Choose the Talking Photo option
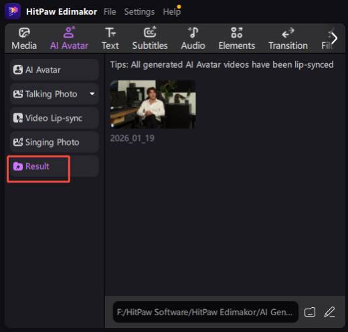The height and width of the screenshot is (332, 348). click(54, 94)
